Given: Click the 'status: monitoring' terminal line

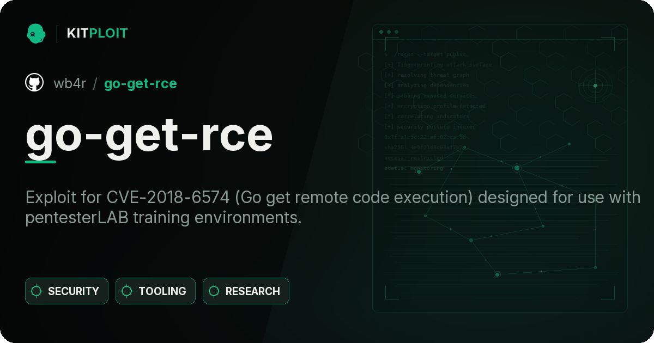Looking at the screenshot, I should (414, 168).
